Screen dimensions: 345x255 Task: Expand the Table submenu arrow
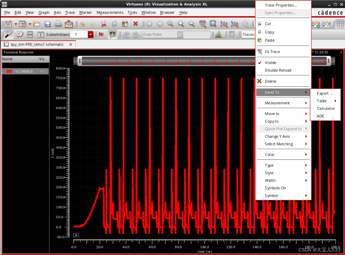tap(335, 101)
